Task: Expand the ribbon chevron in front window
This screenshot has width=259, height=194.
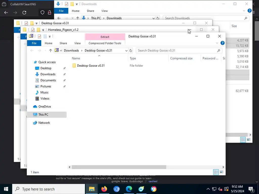Action: [x=217, y=43]
